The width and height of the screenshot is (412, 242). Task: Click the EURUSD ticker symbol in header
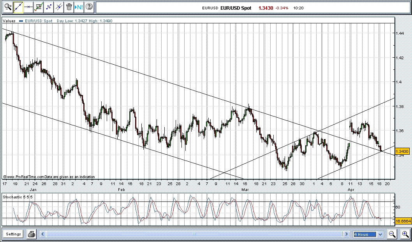[210, 8]
